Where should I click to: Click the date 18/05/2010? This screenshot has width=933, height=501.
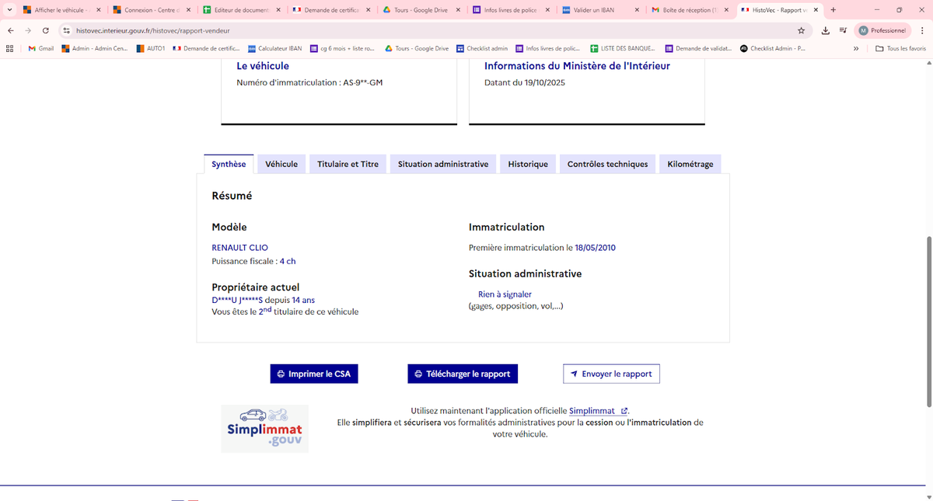595,248
